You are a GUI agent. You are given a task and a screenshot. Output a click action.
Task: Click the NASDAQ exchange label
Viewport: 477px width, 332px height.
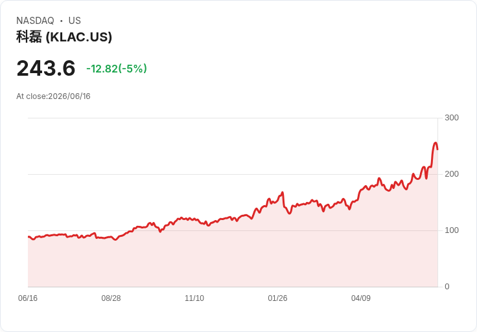point(35,21)
